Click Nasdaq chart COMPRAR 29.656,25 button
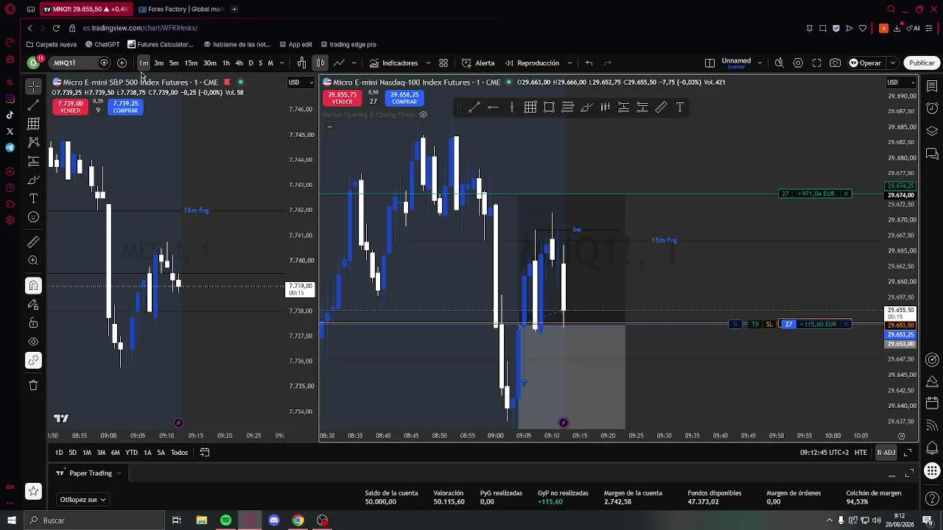The height and width of the screenshot is (530, 943). (x=404, y=98)
